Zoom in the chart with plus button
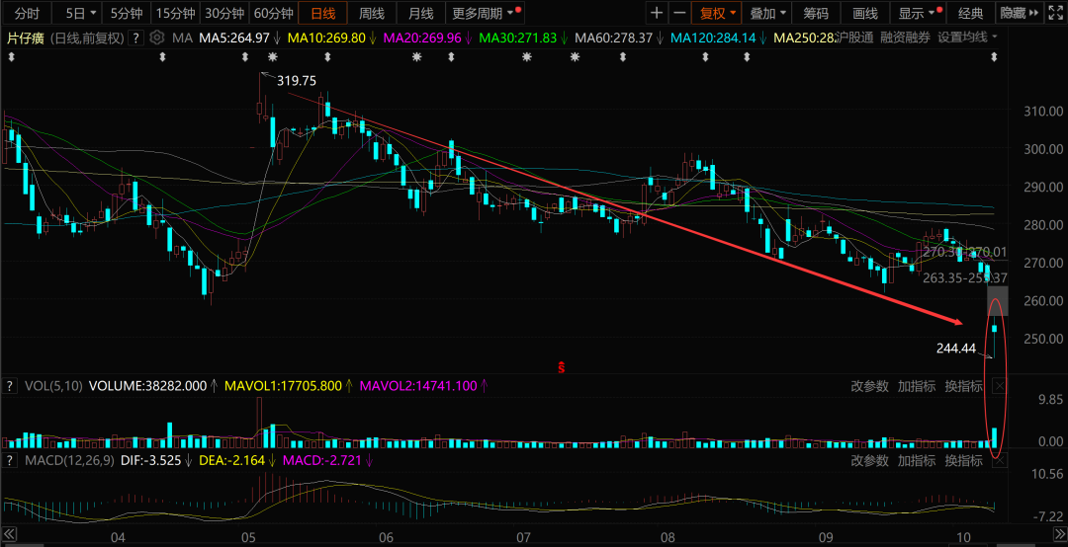This screenshot has width=1068, height=547. click(x=656, y=13)
